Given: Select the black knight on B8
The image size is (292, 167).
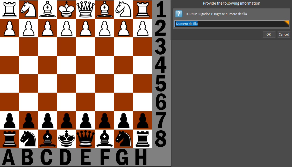Looking at the screenshot, I should pos(29,138).
